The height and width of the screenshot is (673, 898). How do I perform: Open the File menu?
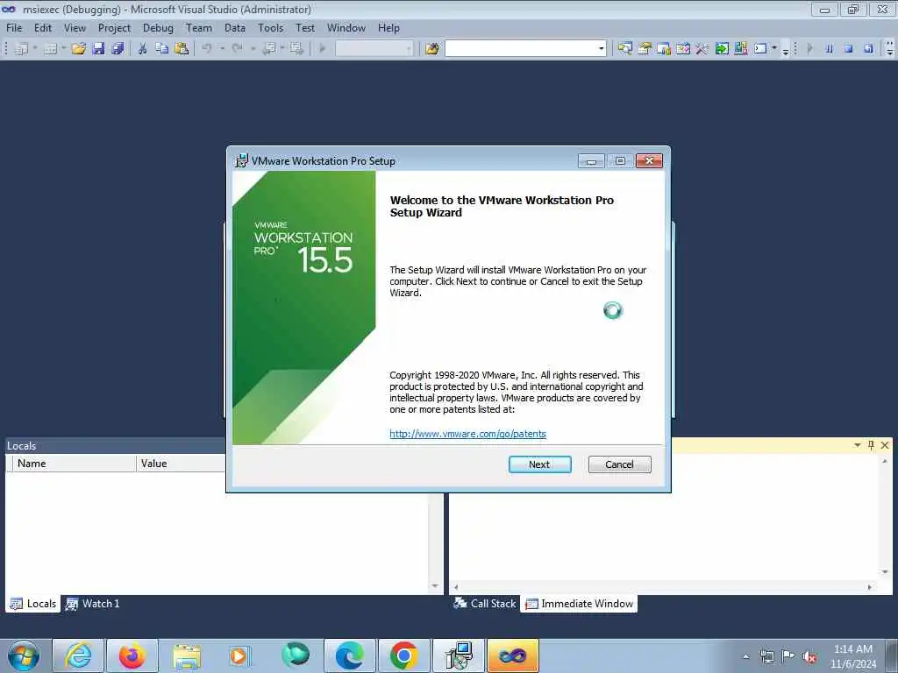14,27
